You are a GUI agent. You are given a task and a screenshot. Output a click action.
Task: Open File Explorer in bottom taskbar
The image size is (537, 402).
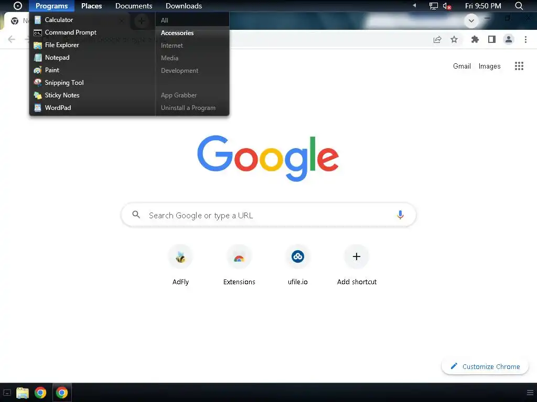(x=23, y=393)
